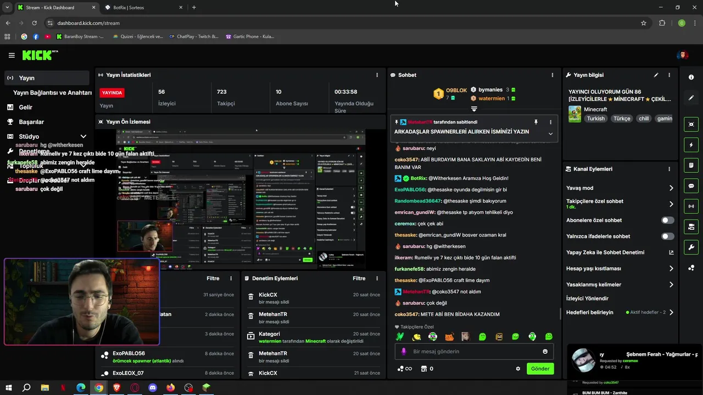The height and width of the screenshot is (395, 703).
Task: Click İzleyici Yönlendir option
Action: (x=587, y=298)
